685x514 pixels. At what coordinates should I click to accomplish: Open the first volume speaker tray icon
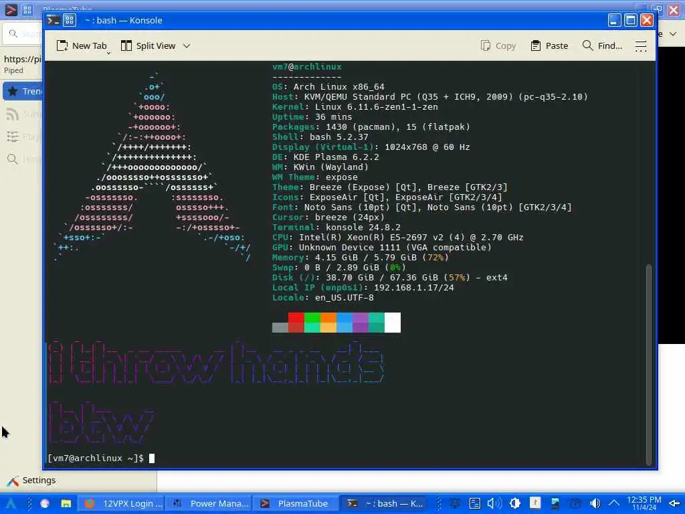[494, 503]
